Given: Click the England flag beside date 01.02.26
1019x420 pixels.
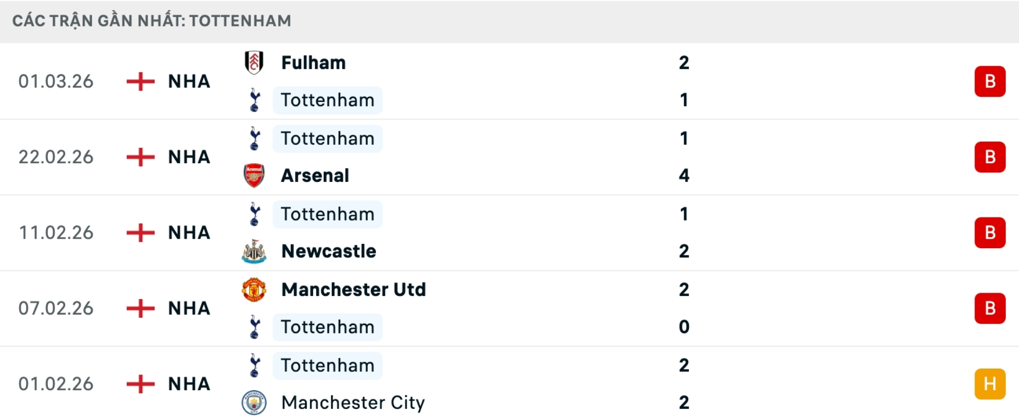Looking at the screenshot, I should pyautogui.click(x=140, y=384).
